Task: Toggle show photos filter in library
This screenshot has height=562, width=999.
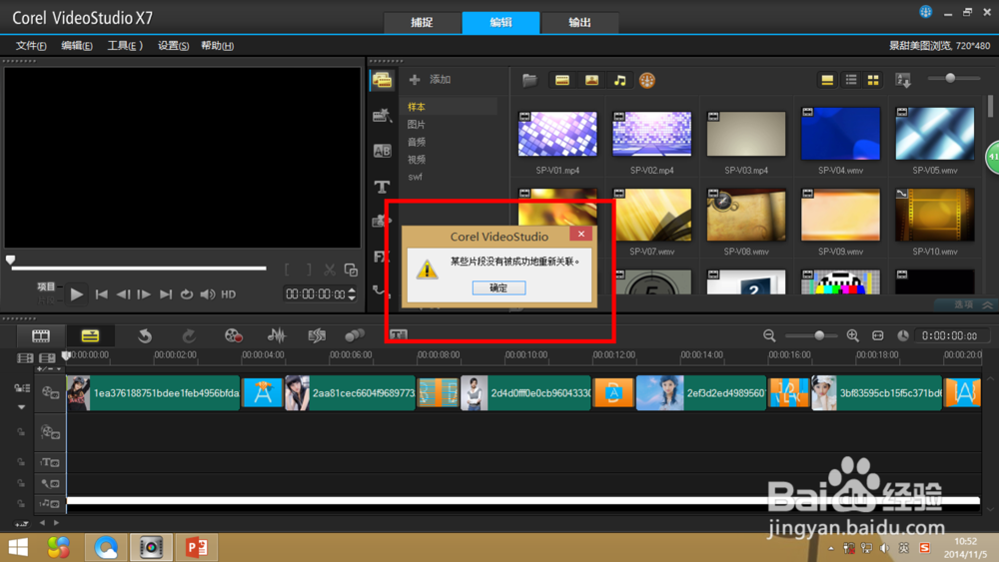Action: point(591,80)
